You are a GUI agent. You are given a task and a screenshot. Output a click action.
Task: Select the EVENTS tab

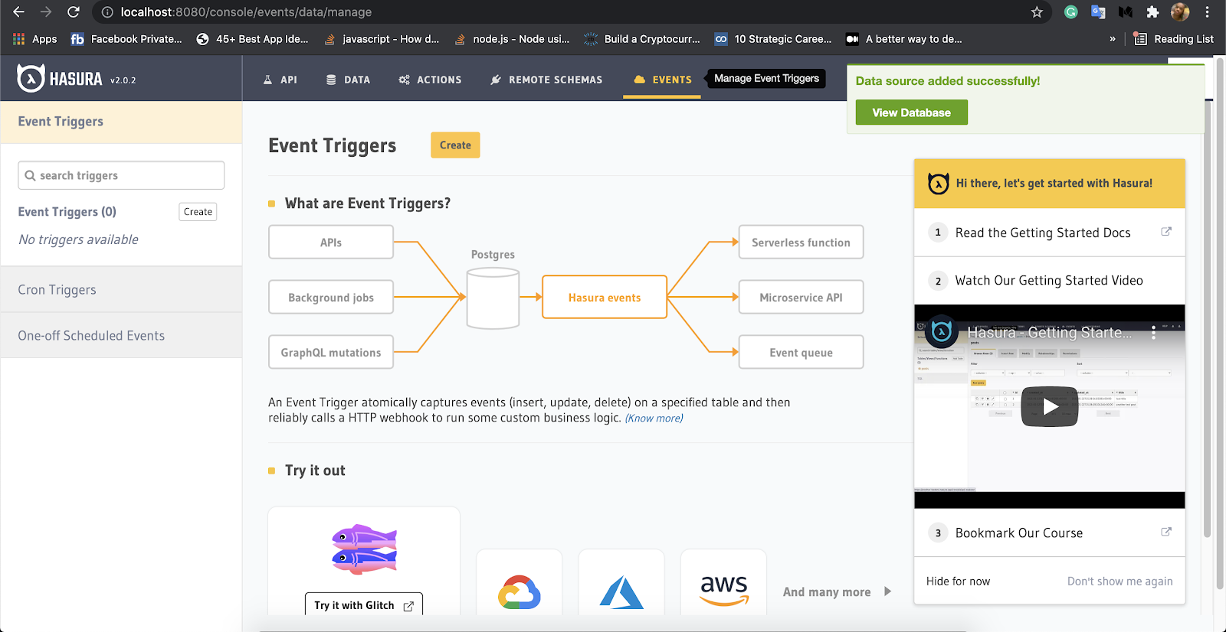pos(663,80)
